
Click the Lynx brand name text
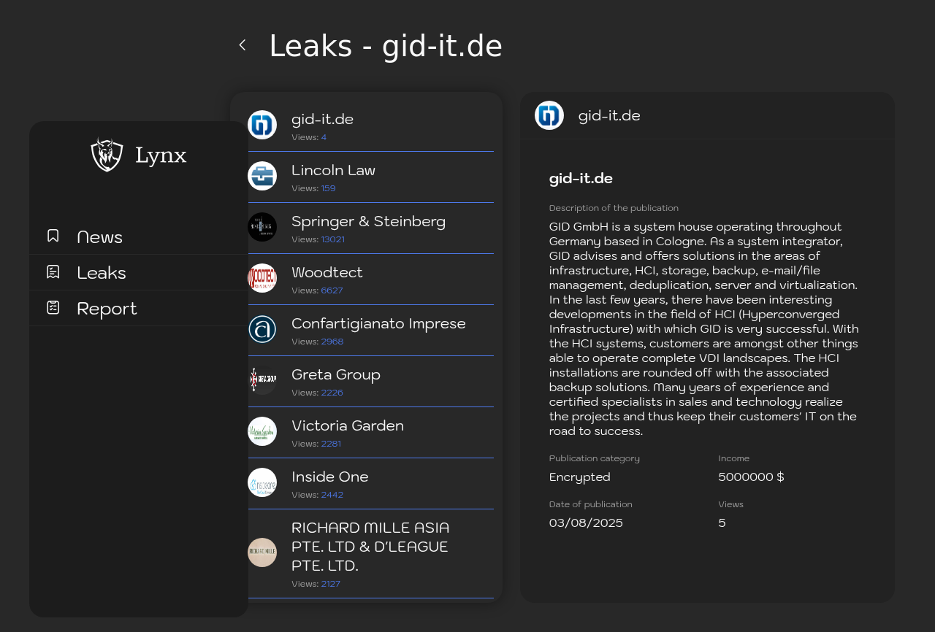coord(161,155)
